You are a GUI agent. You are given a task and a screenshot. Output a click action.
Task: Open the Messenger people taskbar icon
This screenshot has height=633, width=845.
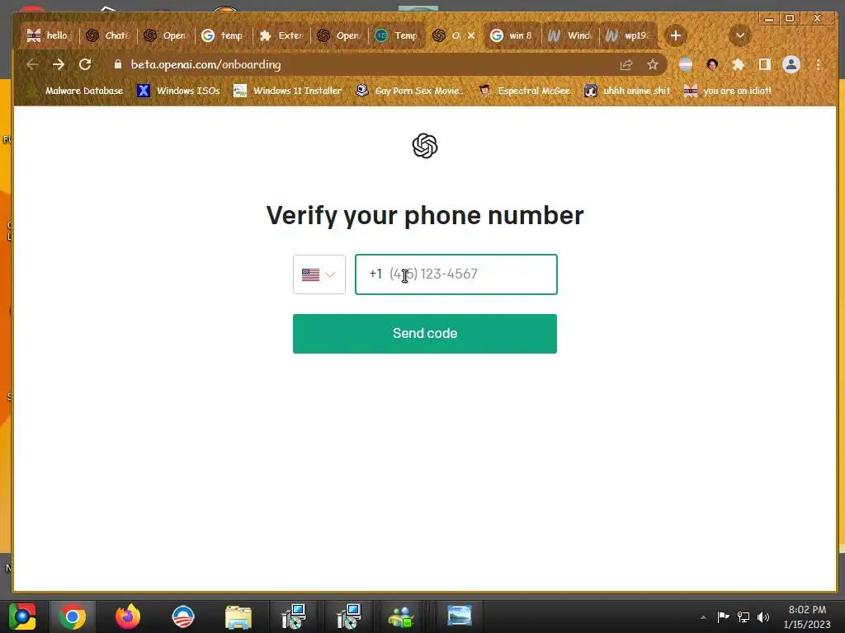pyautogui.click(x=401, y=617)
